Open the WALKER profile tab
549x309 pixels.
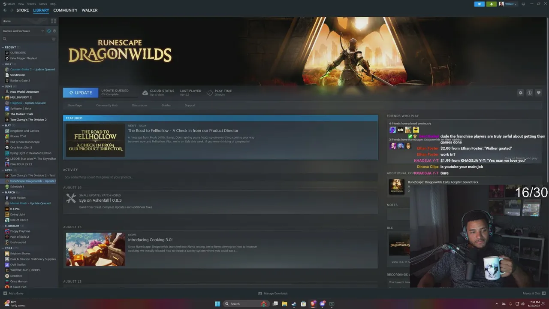coord(90,10)
